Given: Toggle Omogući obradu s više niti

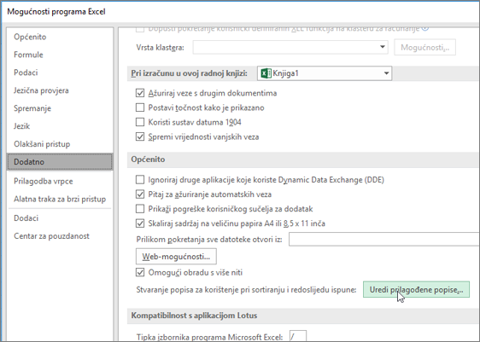Looking at the screenshot, I should tap(140, 272).
